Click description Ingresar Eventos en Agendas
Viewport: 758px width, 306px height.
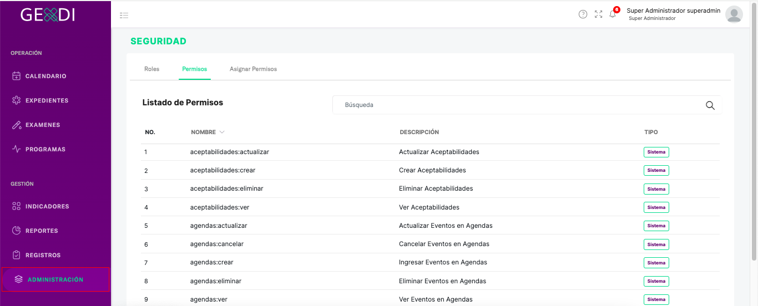tap(443, 262)
